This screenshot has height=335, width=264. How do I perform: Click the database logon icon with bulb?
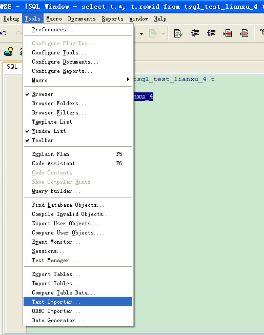tap(9, 51)
